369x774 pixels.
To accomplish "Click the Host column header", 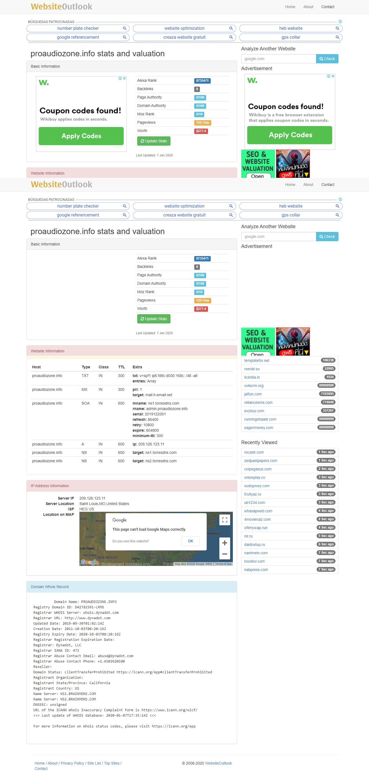I will 36,367.
